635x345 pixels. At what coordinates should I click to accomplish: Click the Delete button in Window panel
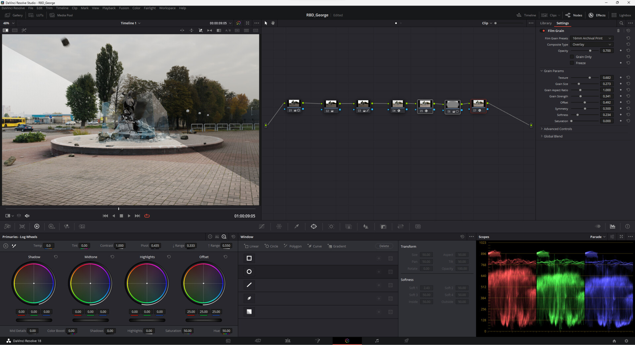click(x=384, y=246)
